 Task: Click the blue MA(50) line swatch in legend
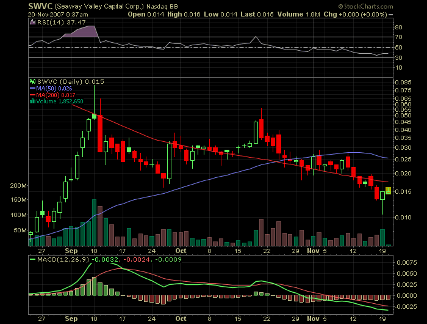pyautogui.click(x=33, y=88)
